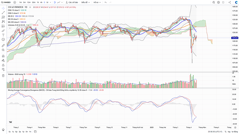Toggle lock all drawing tools
The width and height of the screenshot is (239, 134).
click(x=3, y=65)
